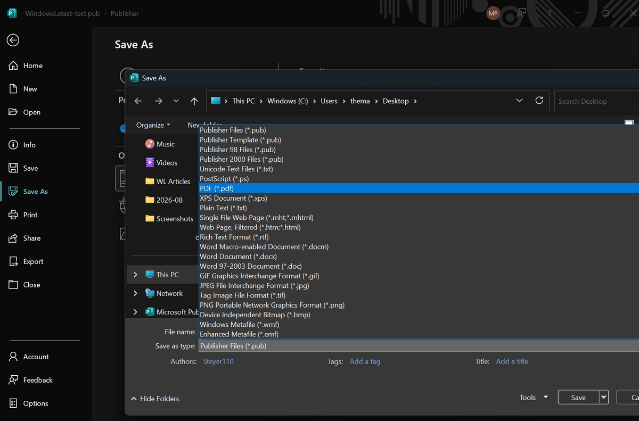639x421 pixels.
Task: Select Publisher Template (*.pub) file type
Action: [x=419, y=140]
